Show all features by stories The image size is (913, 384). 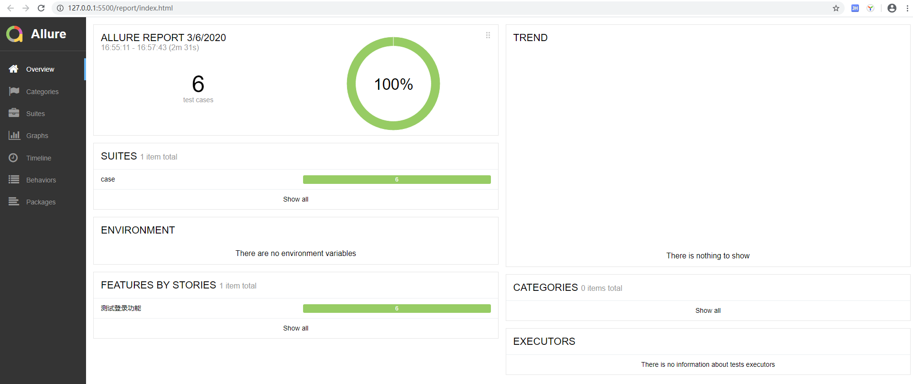pyautogui.click(x=295, y=328)
